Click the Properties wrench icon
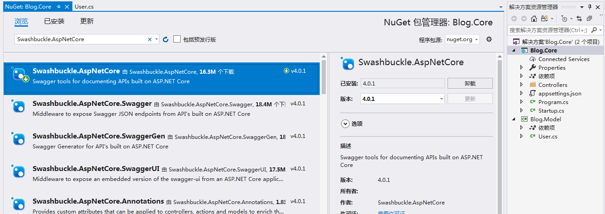 533,68
